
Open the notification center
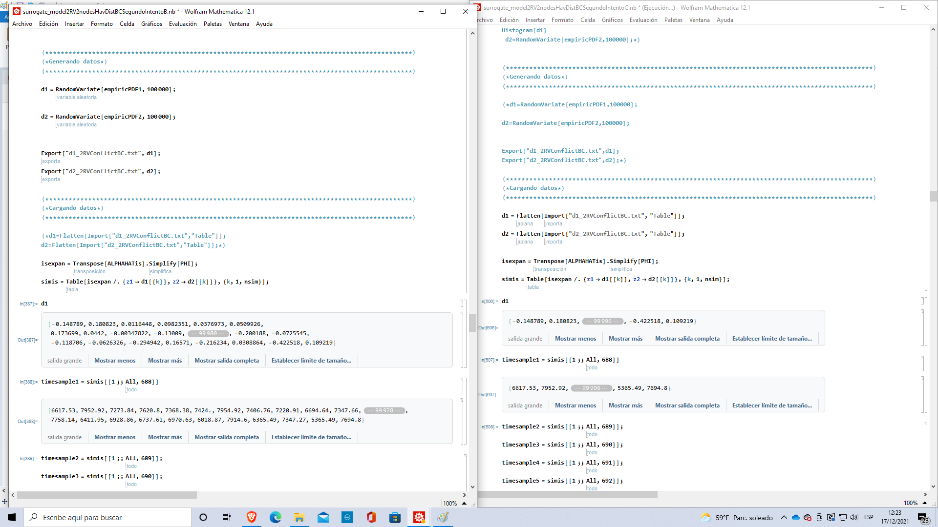(x=923, y=518)
